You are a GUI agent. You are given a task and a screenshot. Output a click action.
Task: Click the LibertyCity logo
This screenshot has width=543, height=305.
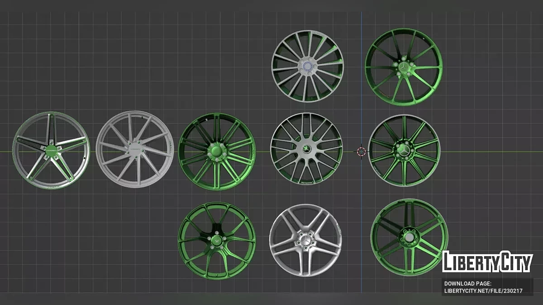487,262
